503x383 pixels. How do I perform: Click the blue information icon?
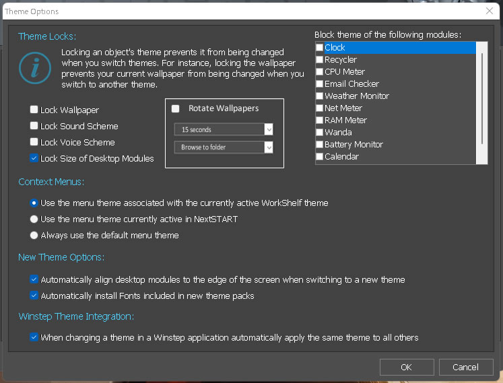coord(34,68)
